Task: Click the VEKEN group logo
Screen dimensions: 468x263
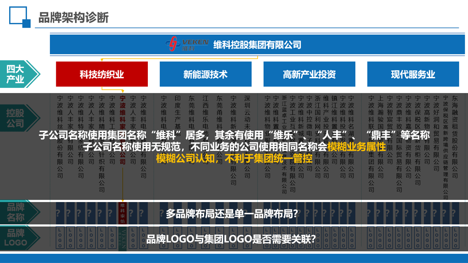Action: click(187, 44)
